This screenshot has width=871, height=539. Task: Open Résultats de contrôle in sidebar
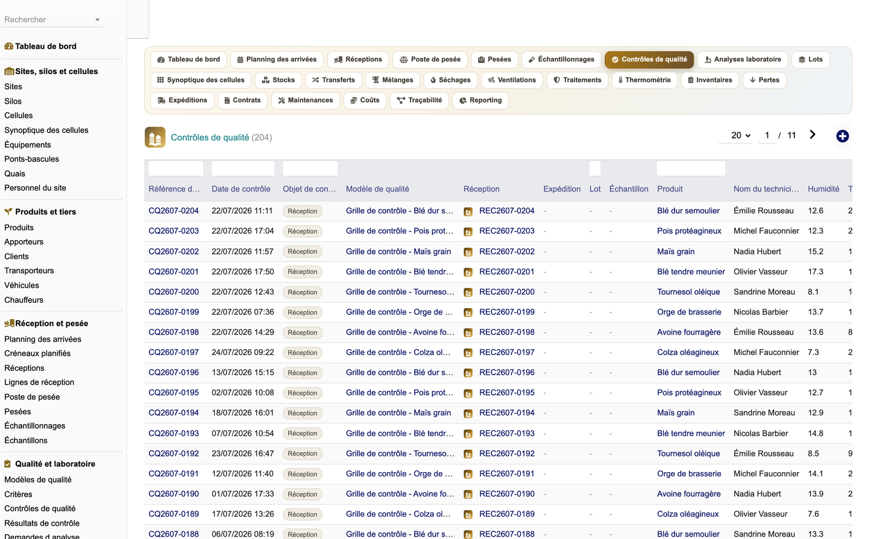(42, 523)
